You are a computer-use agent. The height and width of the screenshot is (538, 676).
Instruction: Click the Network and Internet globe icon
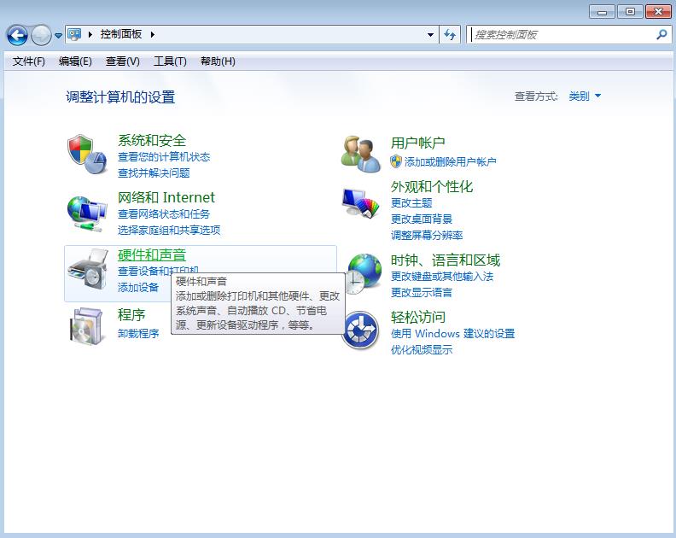[x=87, y=214]
